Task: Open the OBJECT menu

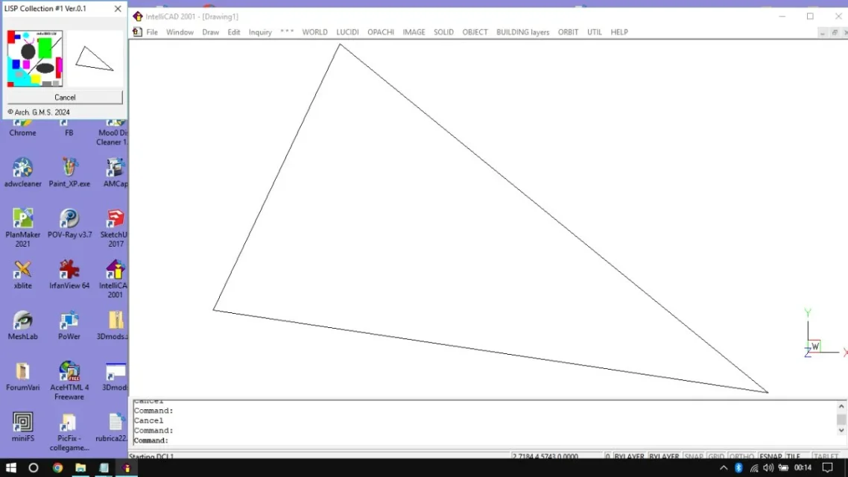Action: pyautogui.click(x=475, y=32)
